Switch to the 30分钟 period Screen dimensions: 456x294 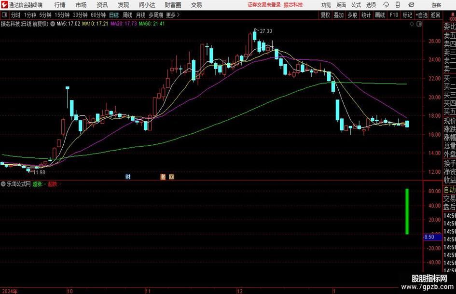(80, 15)
